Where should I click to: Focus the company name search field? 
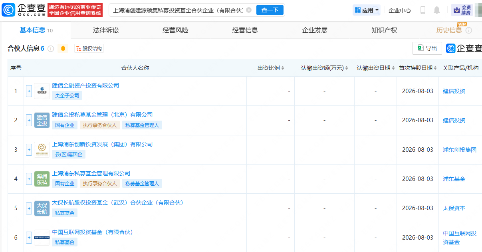[x=178, y=10]
